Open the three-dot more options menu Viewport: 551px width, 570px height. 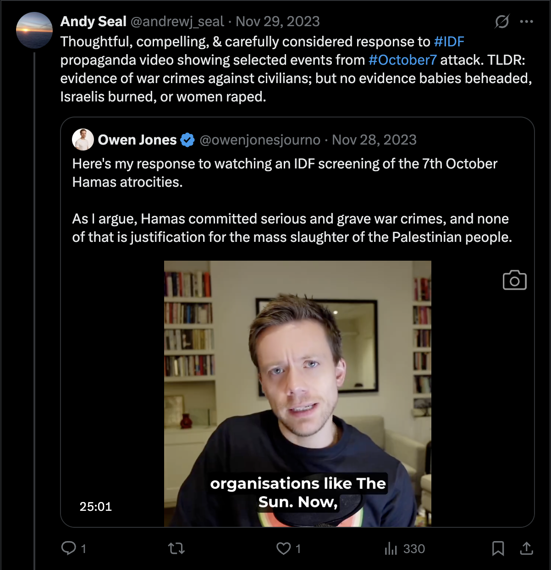point(527,22)
